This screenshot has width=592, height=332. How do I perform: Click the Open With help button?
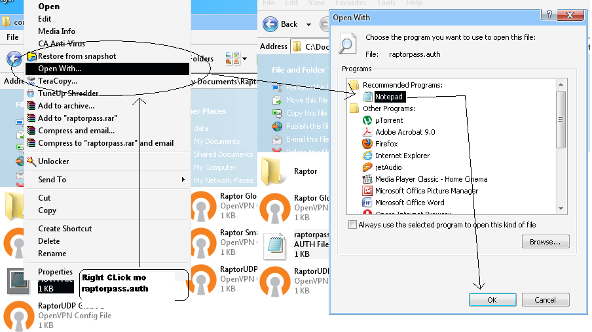coord(549,14)
